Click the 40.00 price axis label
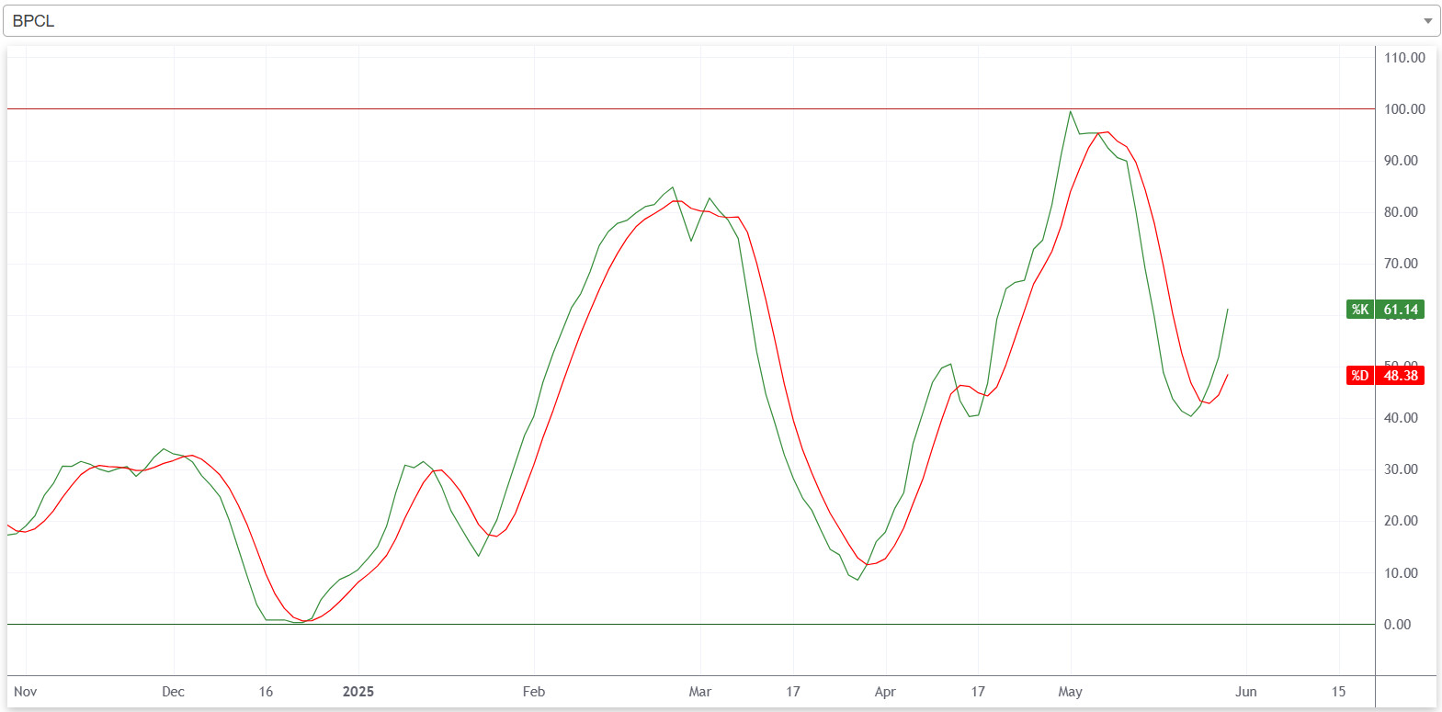Image resolution: width=1442 pixels, height=712 pixels. [x=1401, y=418]
